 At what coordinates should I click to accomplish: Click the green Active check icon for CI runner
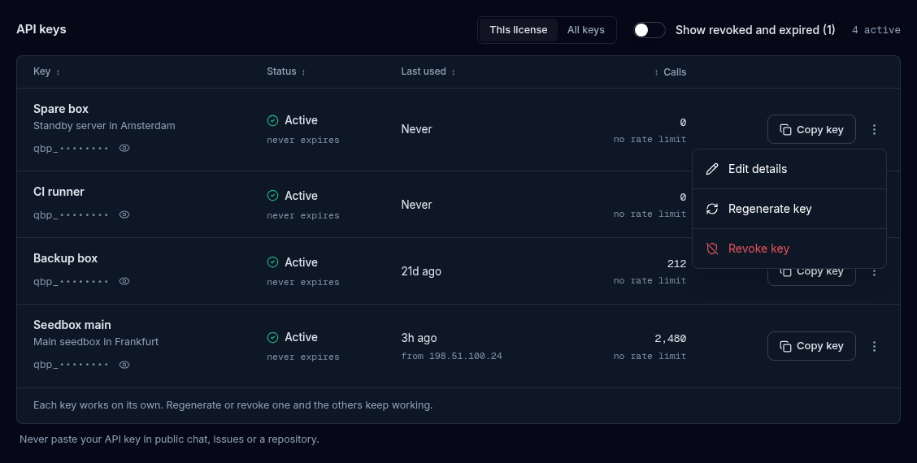click(x=272, y=196)
